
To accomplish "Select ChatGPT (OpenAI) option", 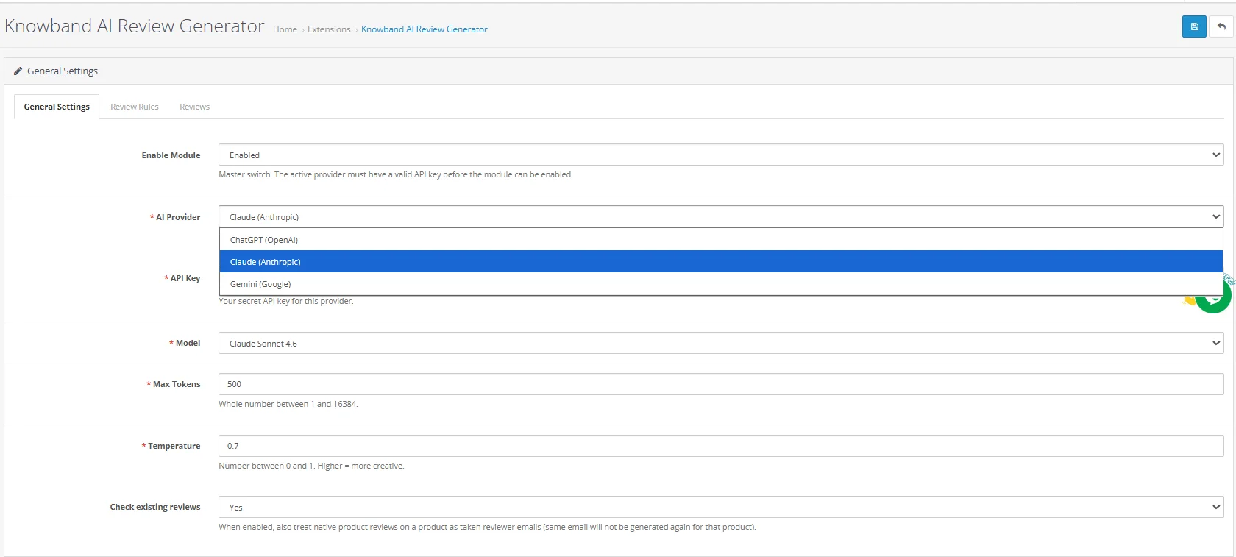I will 721,240.
